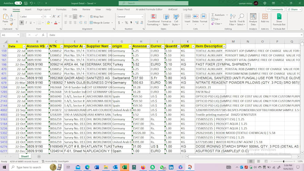Switch to the Data tab
This screenshot has width=304, height=171.
[x=75, y=9]
